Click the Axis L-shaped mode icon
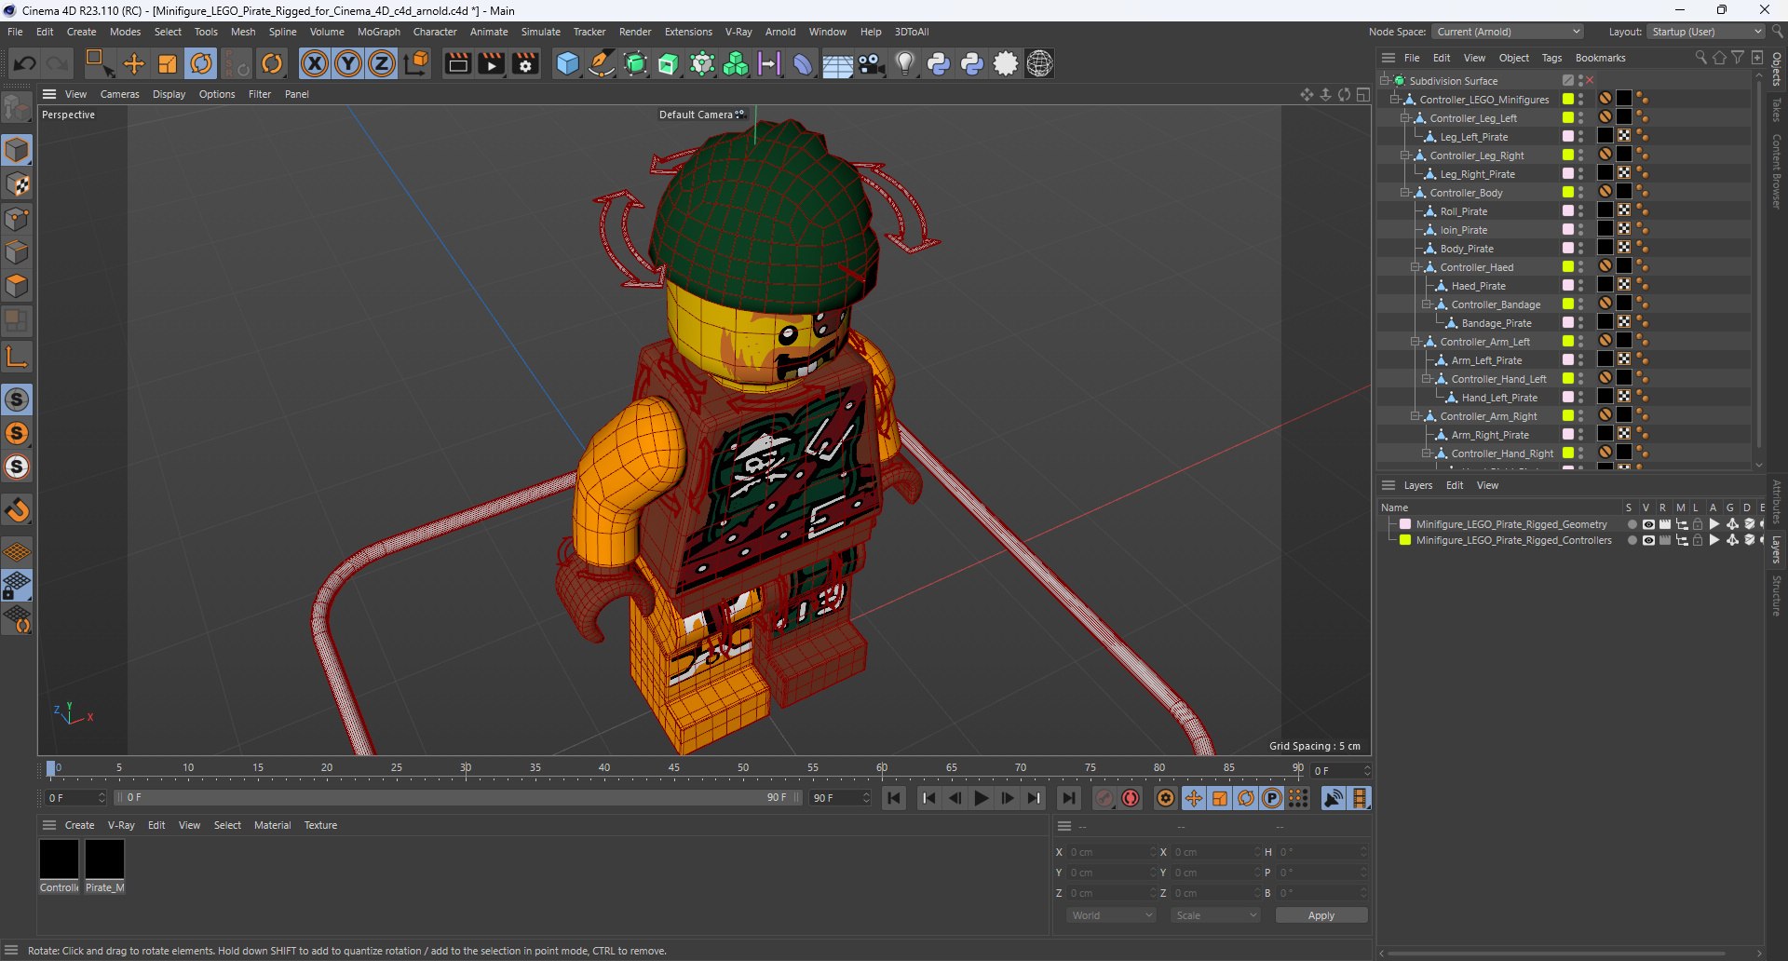Image resolution: width=1788 pixels, height=961 pixels. point(18,357)
